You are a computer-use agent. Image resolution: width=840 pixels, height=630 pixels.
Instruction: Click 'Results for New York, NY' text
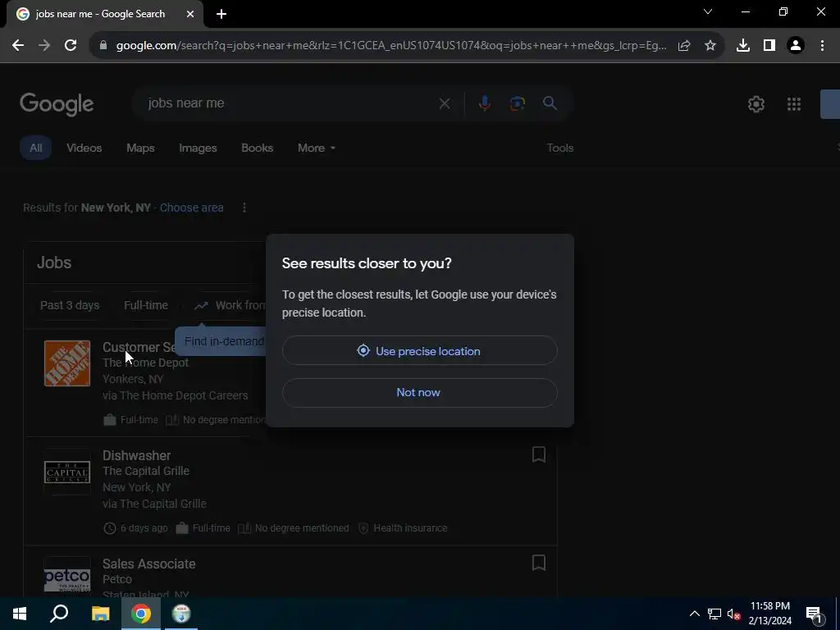pyautogui.click(x=87, y=208)
